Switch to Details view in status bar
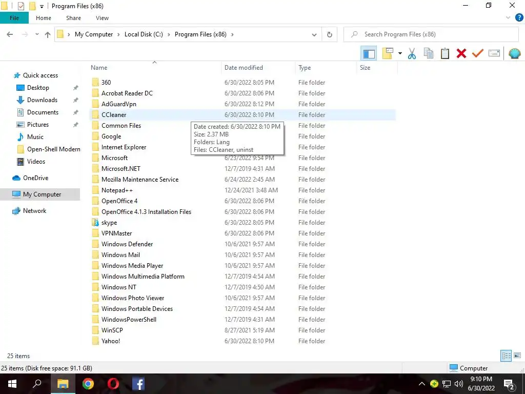 tap(506, 356)
